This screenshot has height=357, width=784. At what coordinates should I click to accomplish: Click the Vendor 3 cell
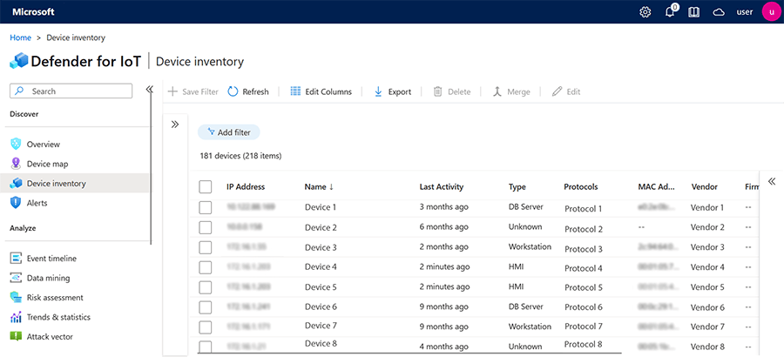click(x=707, y=247)
